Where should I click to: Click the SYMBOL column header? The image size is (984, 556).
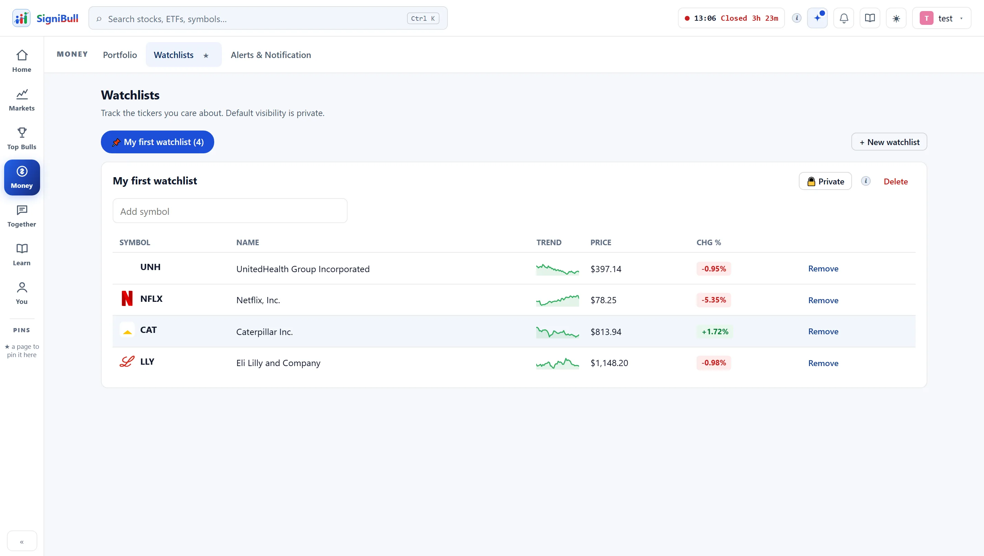tap(134, 242)
